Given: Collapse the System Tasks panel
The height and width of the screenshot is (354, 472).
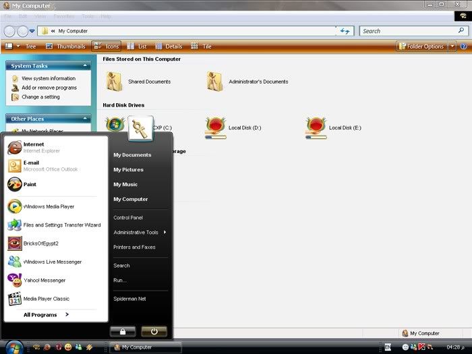Looking at the screenshot, I should [85, 65].
